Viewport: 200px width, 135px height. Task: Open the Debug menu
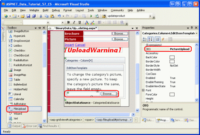[56, 10]
